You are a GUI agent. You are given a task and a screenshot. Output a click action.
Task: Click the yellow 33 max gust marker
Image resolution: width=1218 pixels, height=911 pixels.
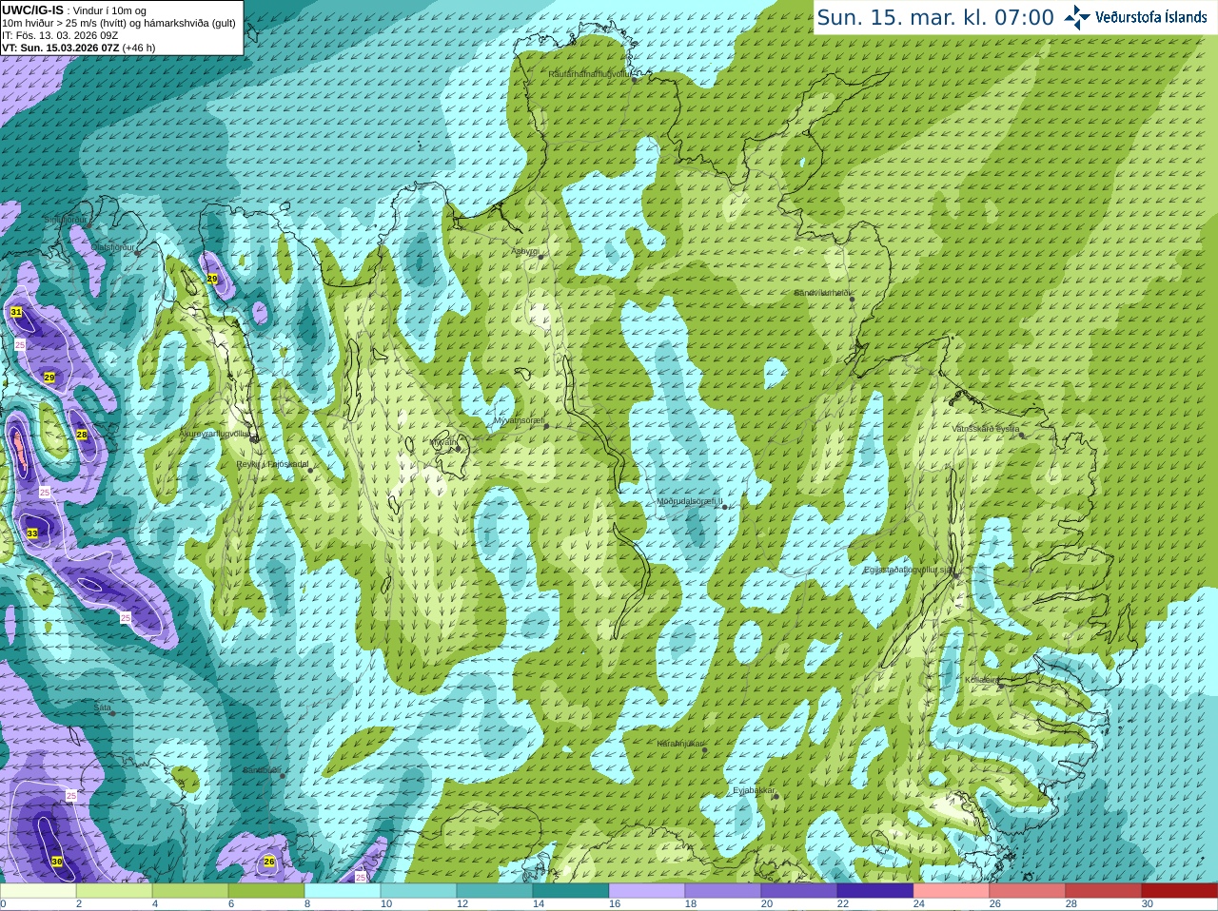(32, 533)
